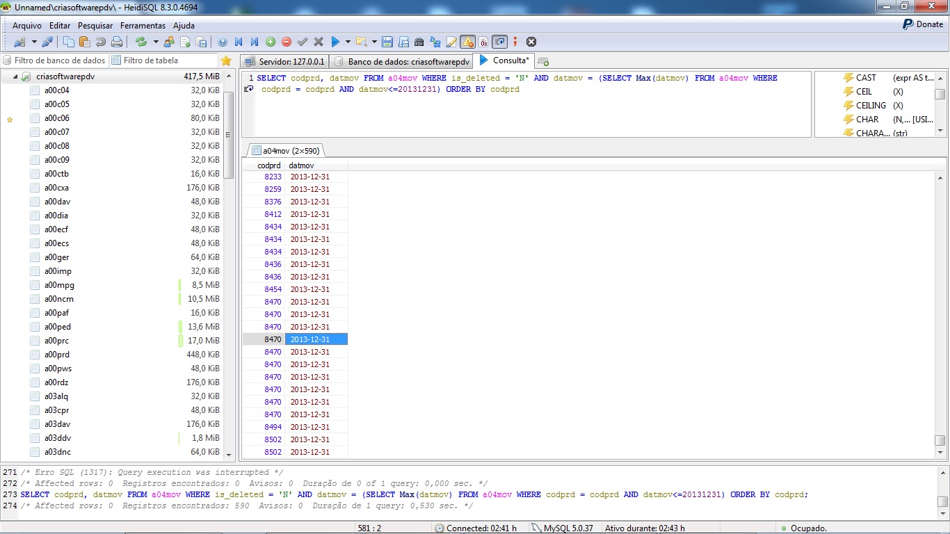This screenshot has height=534, width=950.
Task: Open the Ferramentas menu
Action: (143, 26)
